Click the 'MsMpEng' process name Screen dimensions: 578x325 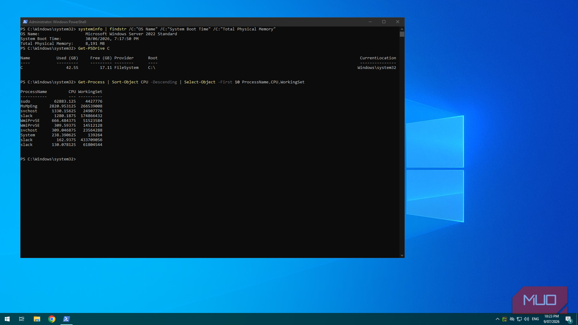pyautogui.click(x=29, y=106)
